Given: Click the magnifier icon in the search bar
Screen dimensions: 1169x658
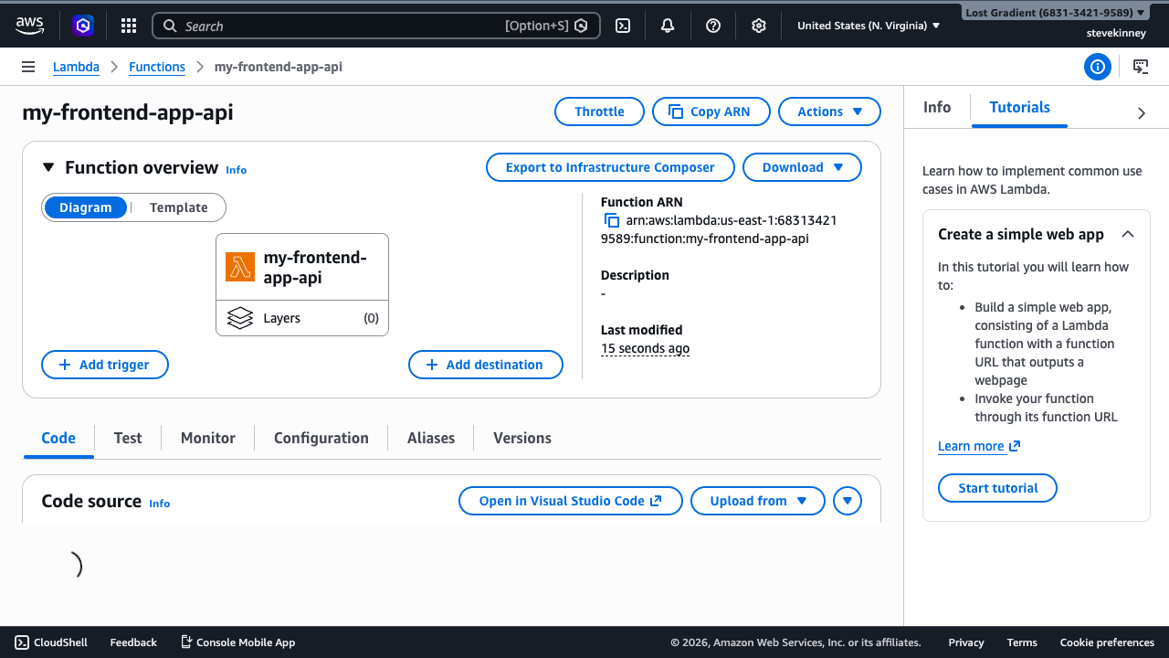Looking at the screenshot, I should (x=170, y=26).
